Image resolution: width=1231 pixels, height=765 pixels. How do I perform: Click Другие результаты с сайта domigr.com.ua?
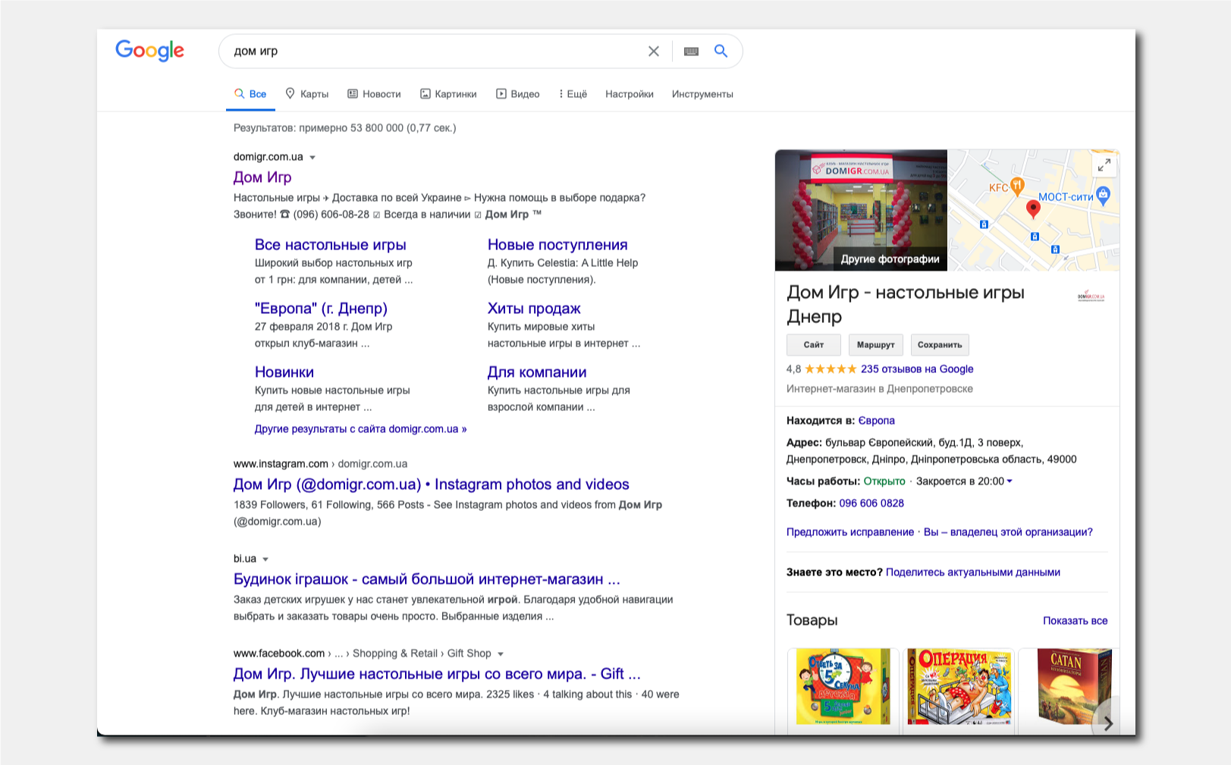click(x=361, y=429)
